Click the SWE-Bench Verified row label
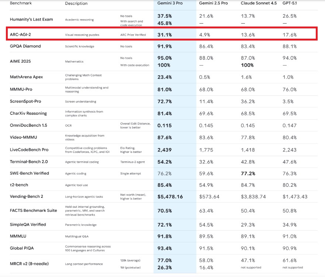325x277 pixels. coord(30,173)
